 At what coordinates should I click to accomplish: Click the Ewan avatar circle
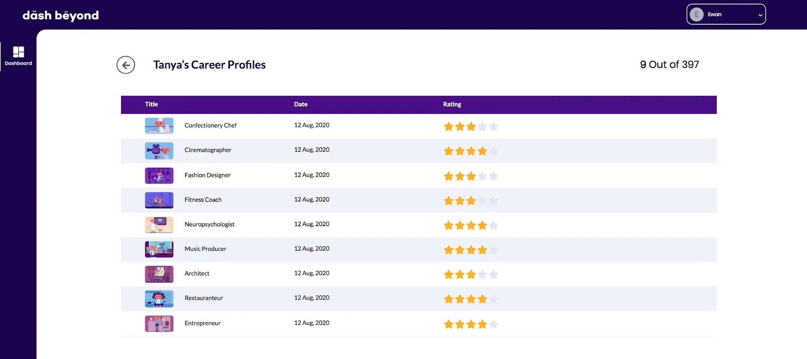pyautogui.click(x=696, y=14)
